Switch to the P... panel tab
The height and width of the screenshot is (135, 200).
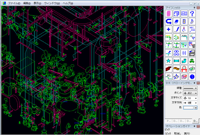[169, 121]
